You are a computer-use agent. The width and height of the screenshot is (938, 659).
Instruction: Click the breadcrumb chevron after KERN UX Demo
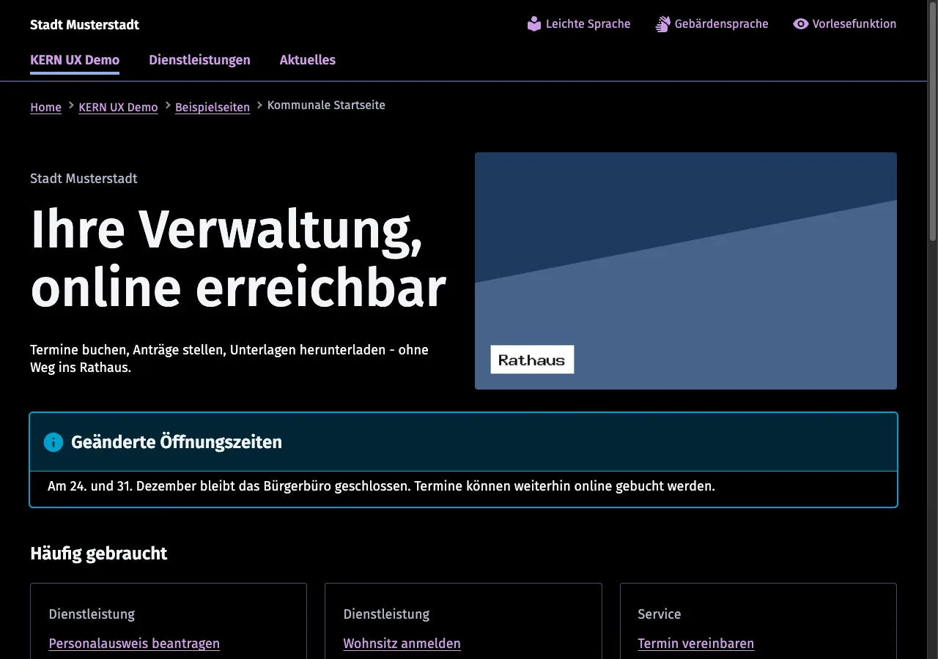[168, 105]
